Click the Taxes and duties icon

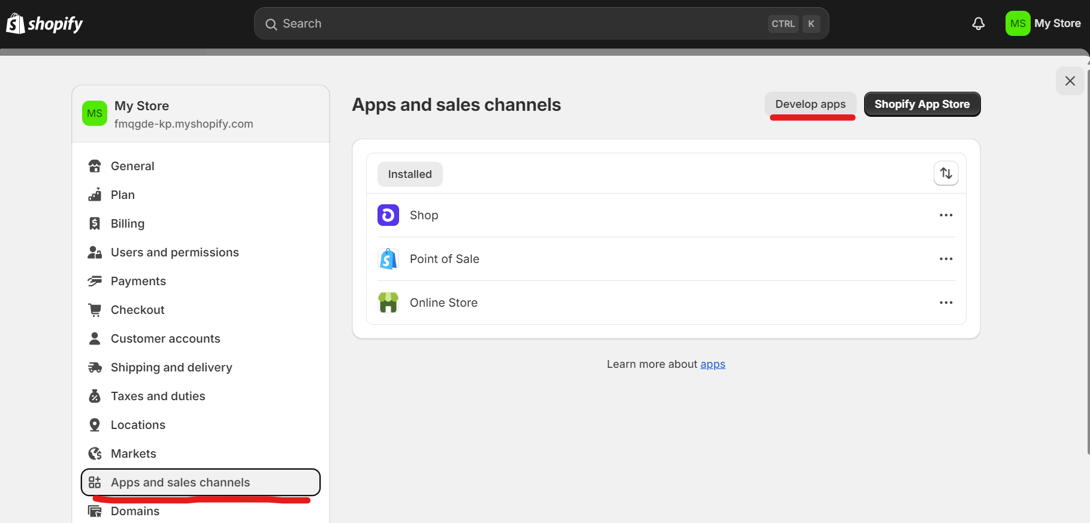95,396
